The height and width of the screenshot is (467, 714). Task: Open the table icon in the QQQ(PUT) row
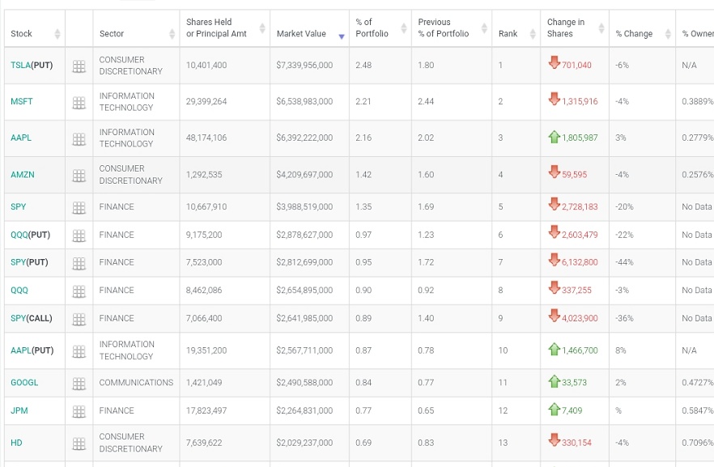tap(79, 236)
